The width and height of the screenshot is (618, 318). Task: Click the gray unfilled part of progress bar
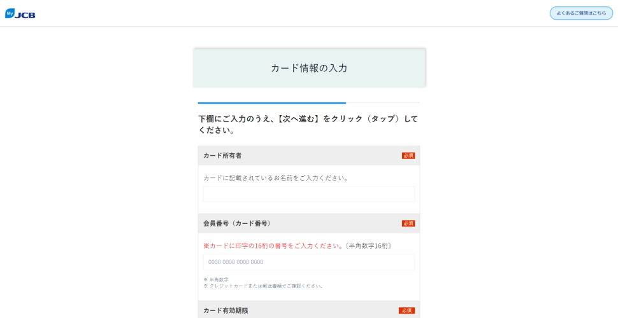coord(382,102)
